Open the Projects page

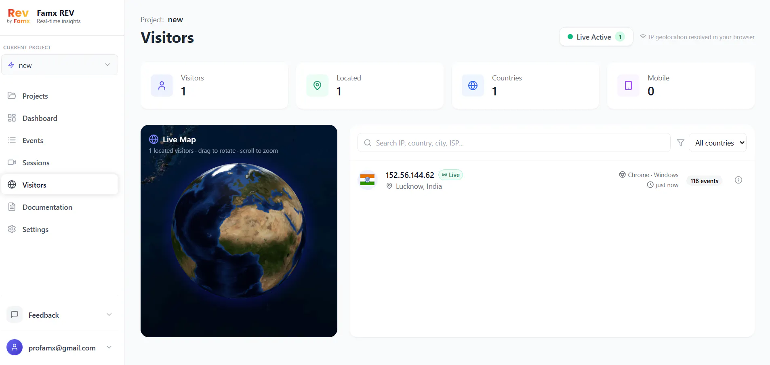(x=60, y=96)
